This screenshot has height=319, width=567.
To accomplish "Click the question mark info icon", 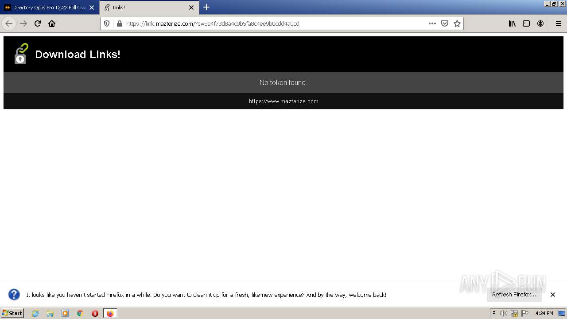I will [x=14, y=295].
